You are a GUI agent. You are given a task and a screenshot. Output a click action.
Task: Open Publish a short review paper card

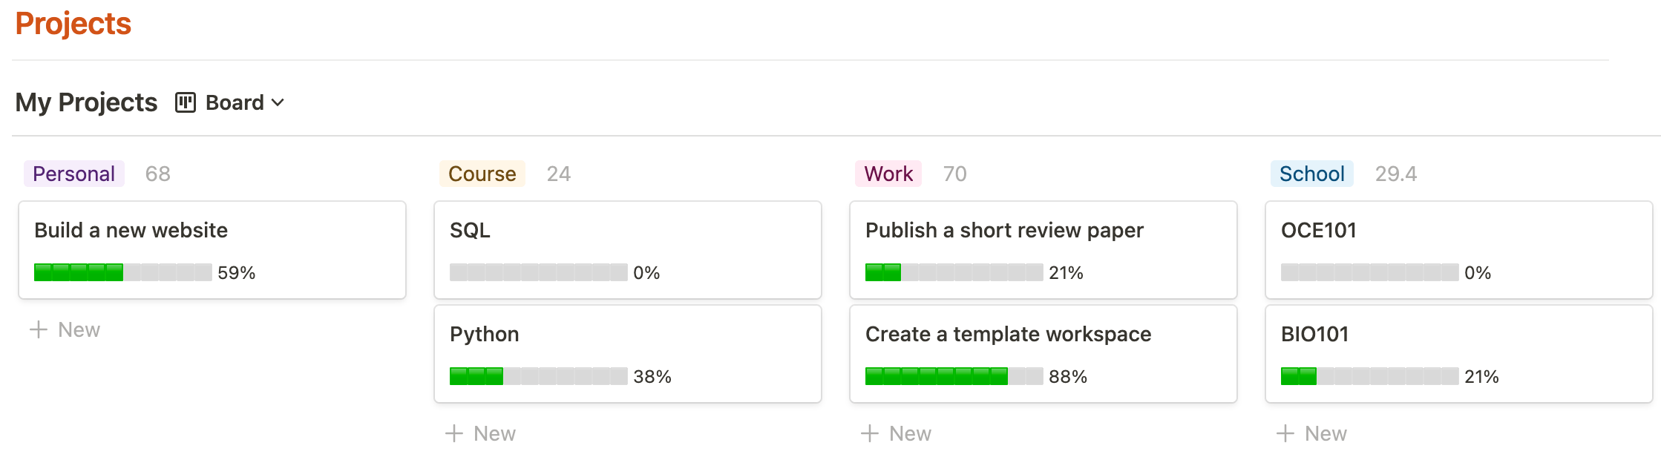click(1044, 250)
